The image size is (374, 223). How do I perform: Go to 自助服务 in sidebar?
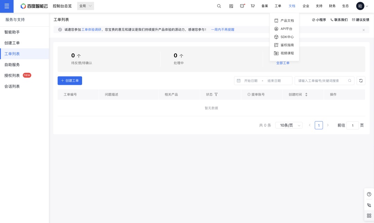[12, 65]
